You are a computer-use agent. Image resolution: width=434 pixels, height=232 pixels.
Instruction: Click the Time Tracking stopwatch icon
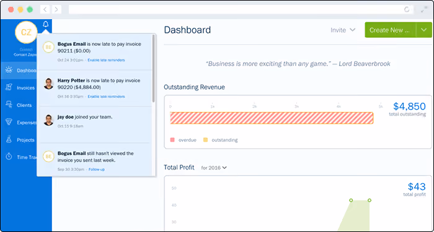click(9, 157)
